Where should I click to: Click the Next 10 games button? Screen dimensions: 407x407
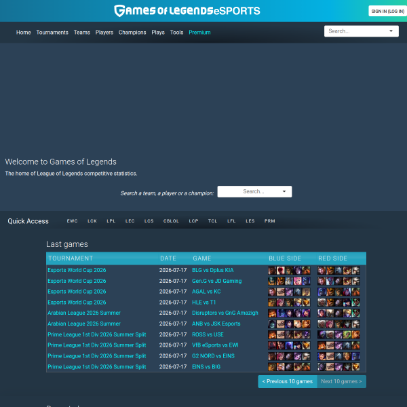[x=341, y=381]
